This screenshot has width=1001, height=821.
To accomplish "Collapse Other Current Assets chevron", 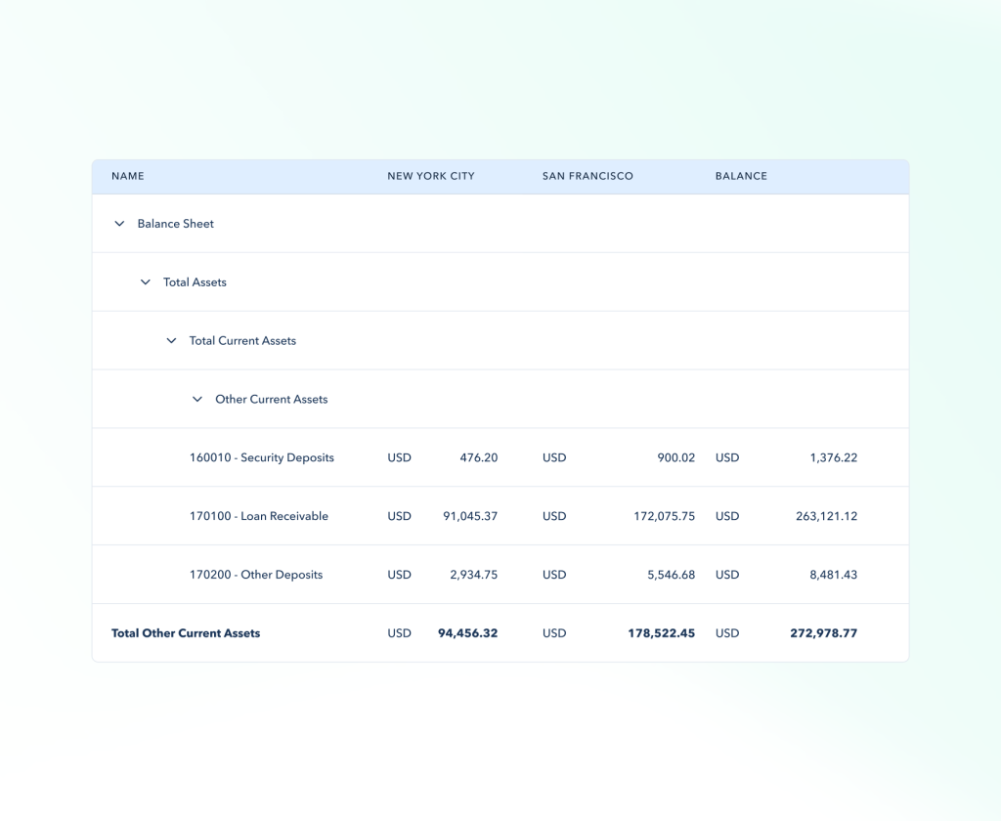I will point(197,400).
